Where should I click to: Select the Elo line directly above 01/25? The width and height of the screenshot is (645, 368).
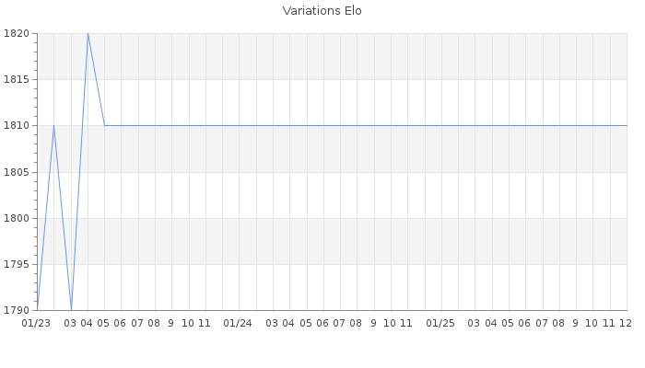[441, 125]
